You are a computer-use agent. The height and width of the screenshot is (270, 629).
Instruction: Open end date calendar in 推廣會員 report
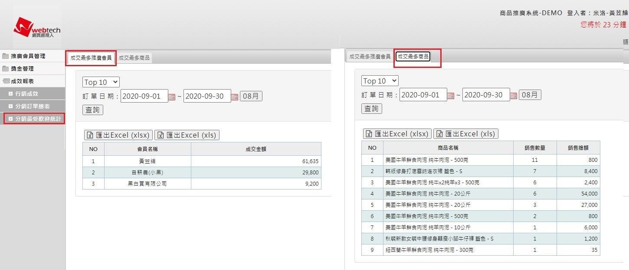click(235, 96)
